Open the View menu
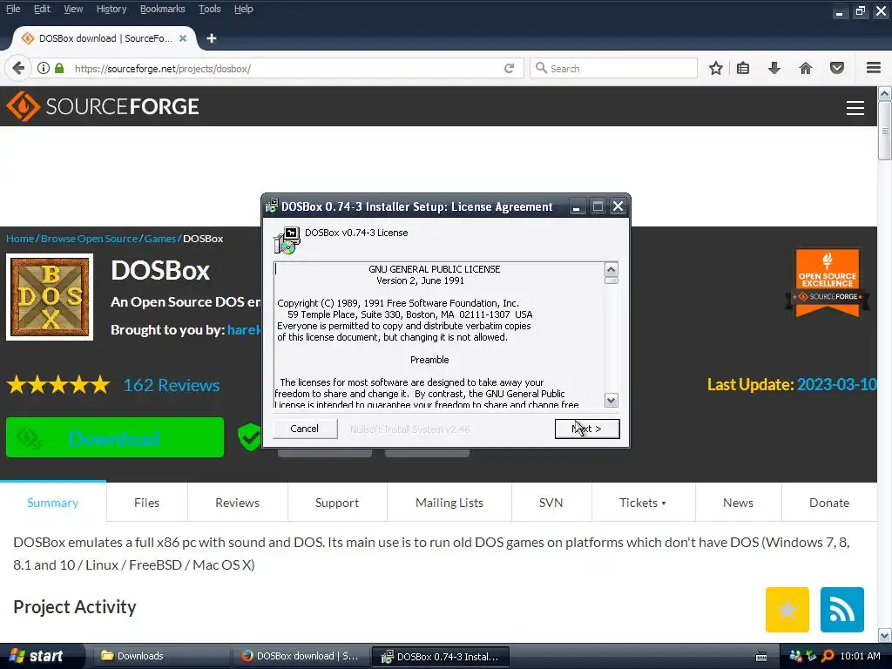This screenshot has width=892, height=669. click(x=73, y=9)
